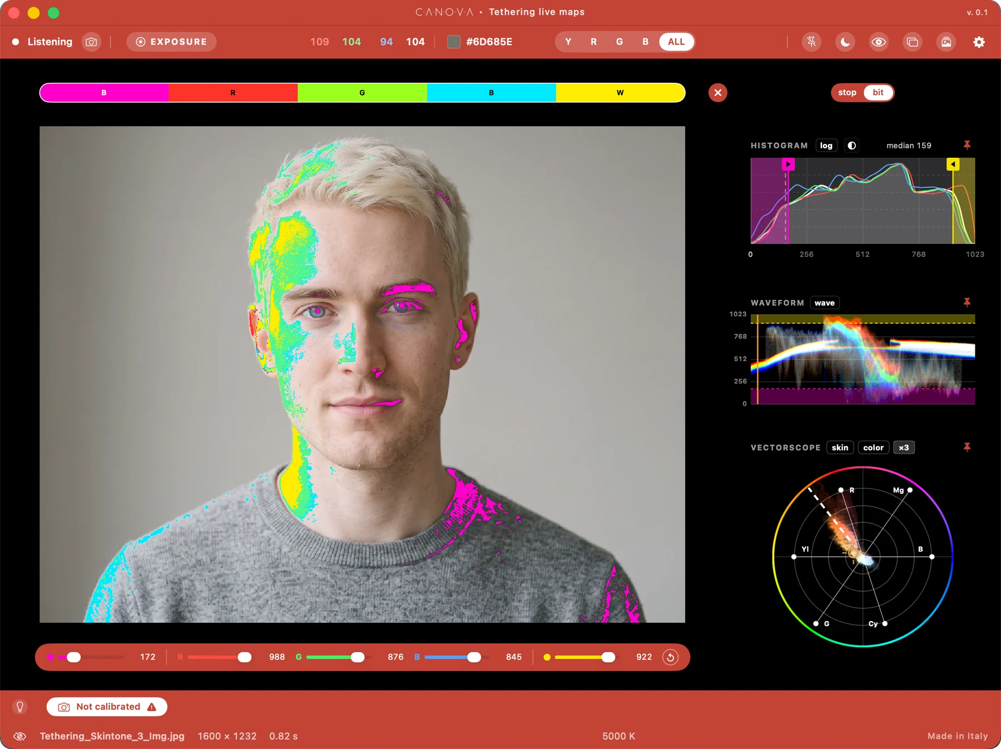This screenshot has width=1001, height=749.
Task: Click the magenta shadow clipping marker in histogram
Action: [x=788, y=164]
